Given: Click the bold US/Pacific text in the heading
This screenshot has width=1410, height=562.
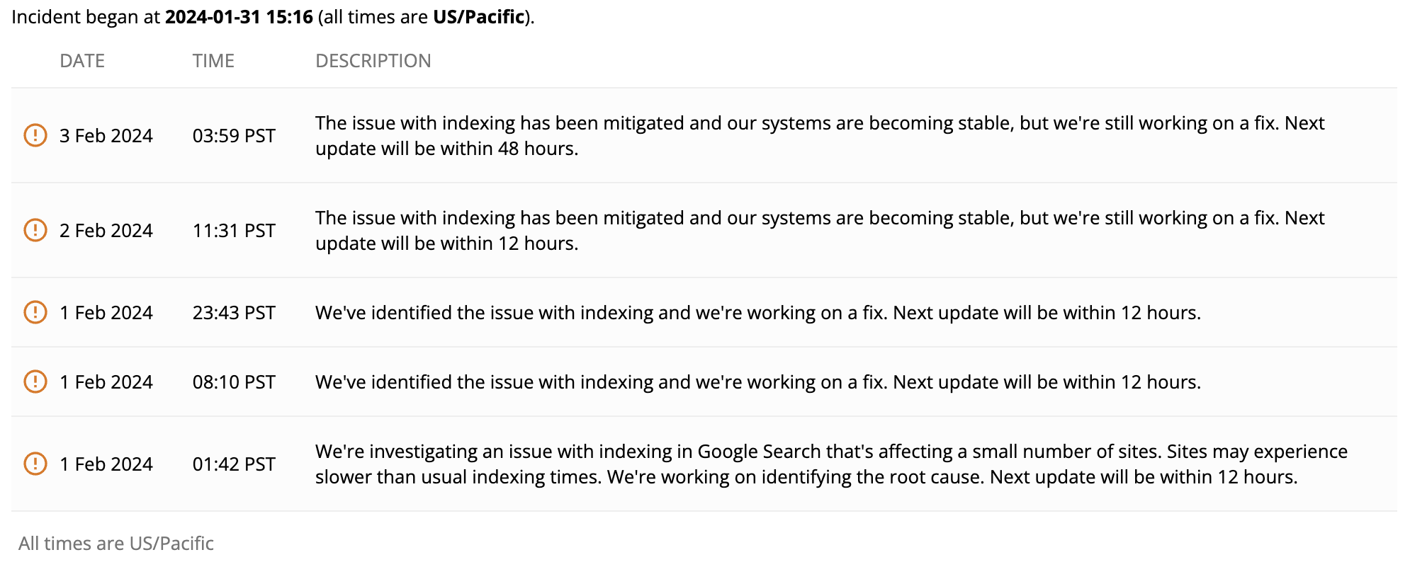Looking at the screenshot, I should [478, 17].
